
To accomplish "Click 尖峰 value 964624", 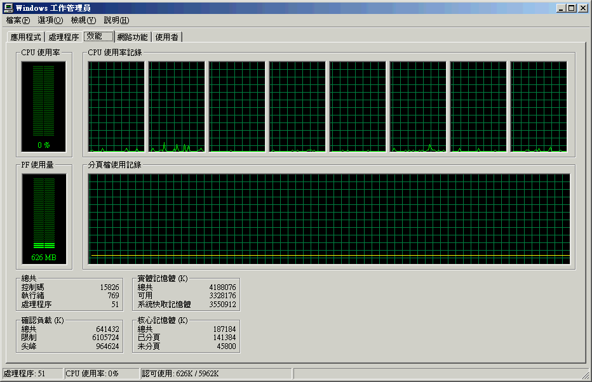I will click(x=107, y=346).
